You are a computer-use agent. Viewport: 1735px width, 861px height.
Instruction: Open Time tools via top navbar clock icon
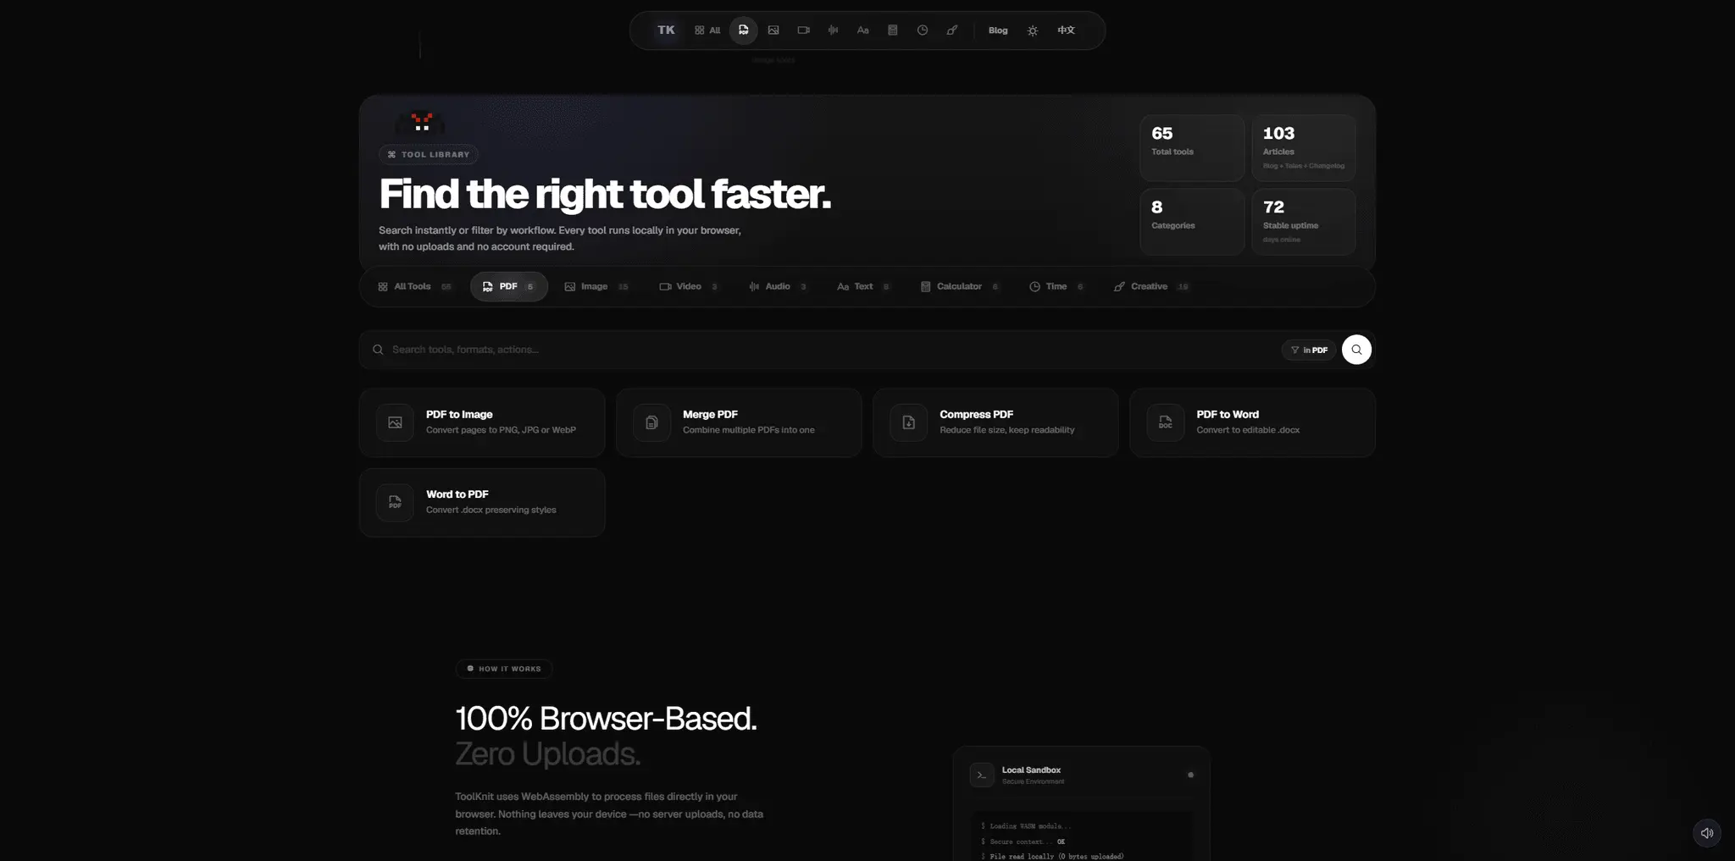[x=922, y=30]
